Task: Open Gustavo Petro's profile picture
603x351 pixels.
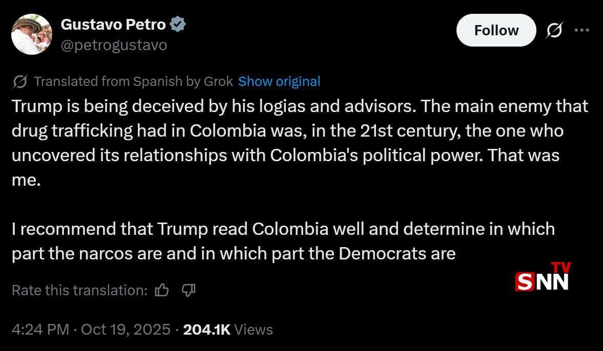Action: pos(32,34)
